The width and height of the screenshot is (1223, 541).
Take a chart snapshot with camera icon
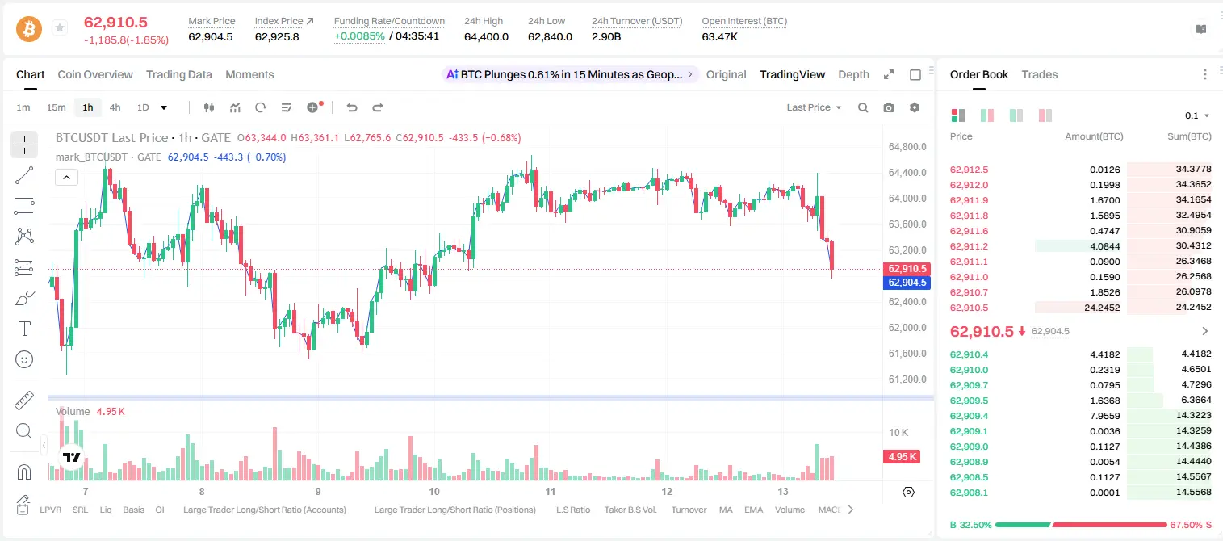(x=889, y=107)
